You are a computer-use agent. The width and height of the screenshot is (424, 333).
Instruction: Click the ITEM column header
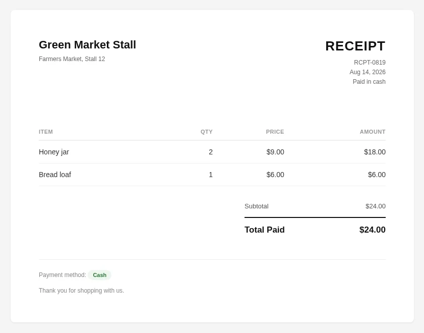point(46,132)
